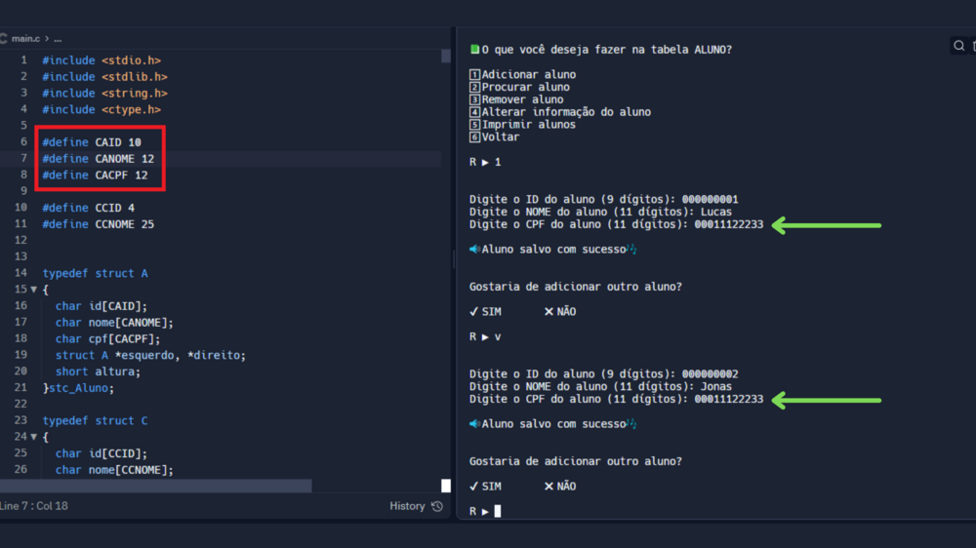Click the console search magnifier icon
976x548 pixels.
coord(959,46)
